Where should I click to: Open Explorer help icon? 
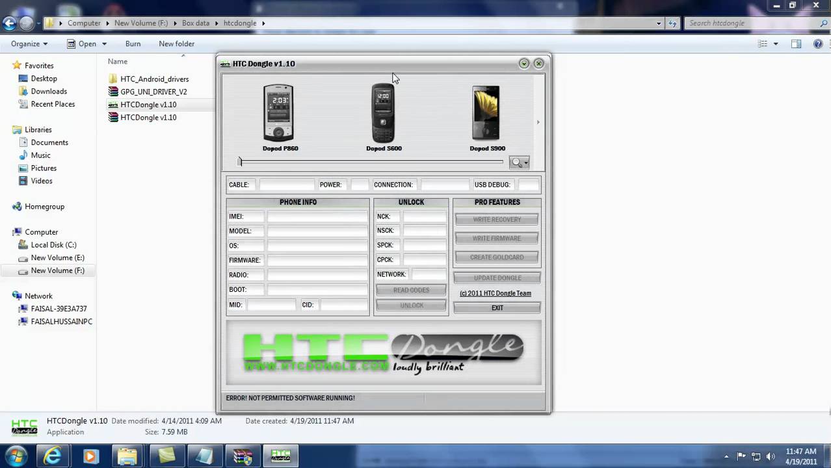[818, 44]
